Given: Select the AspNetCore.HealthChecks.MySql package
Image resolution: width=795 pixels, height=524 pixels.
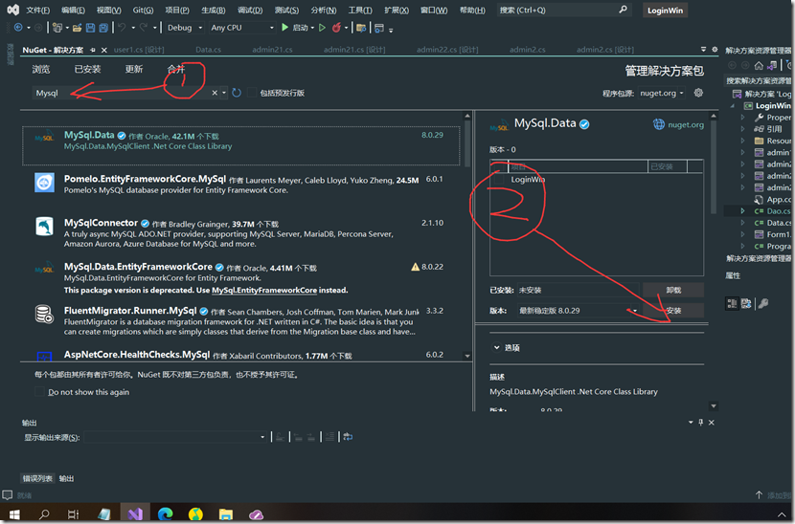Looking at the screenshot, I should [x=136, y=355].
